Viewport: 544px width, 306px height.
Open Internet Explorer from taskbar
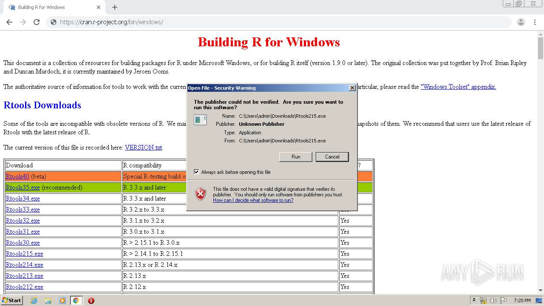(x=34, y=300)
